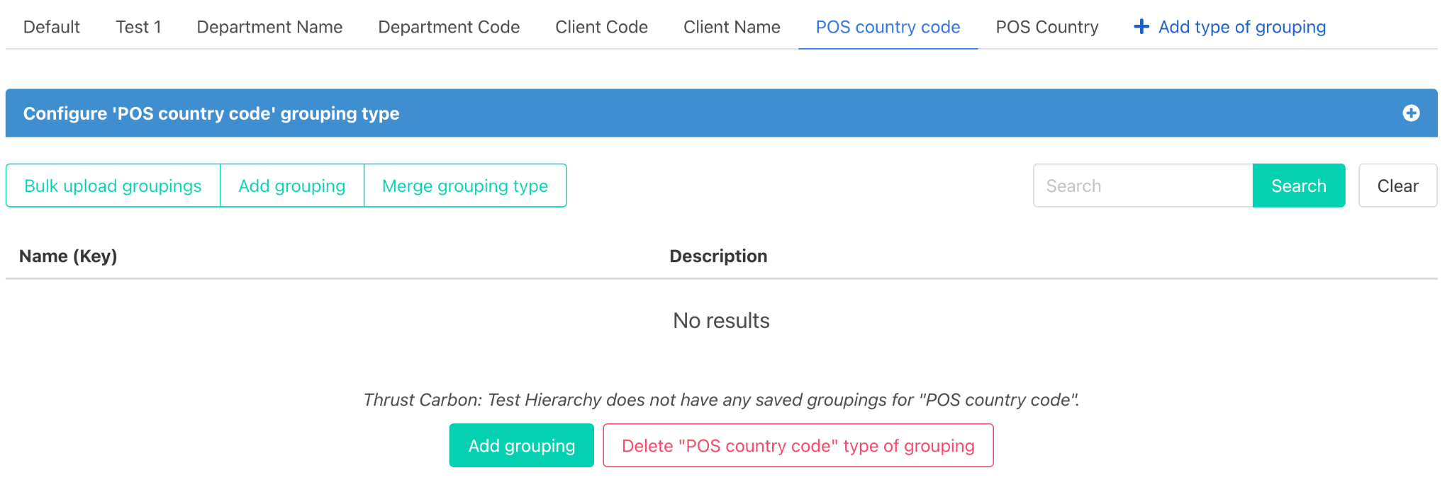Viewport: 1452px width, 485px height.
Task: Click the Description column header
Action: pos(718,256)
